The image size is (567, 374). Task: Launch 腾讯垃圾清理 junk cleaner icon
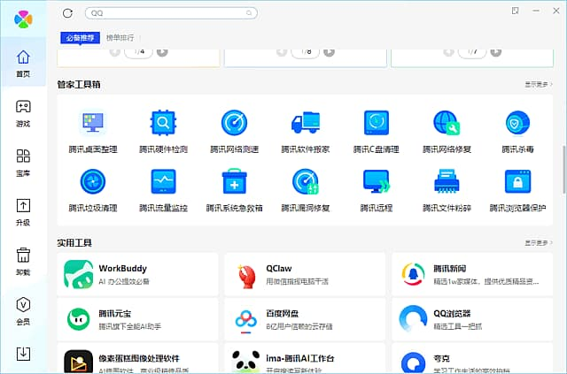coord(93,181)
